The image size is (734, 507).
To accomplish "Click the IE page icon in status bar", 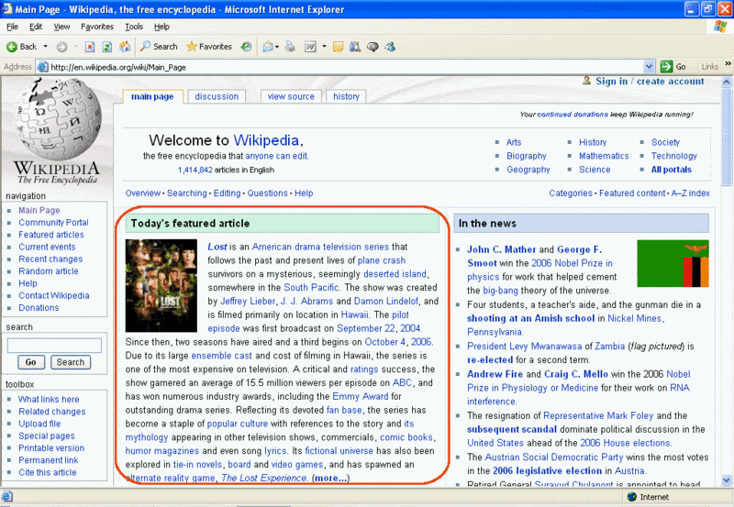I will 6,497.
